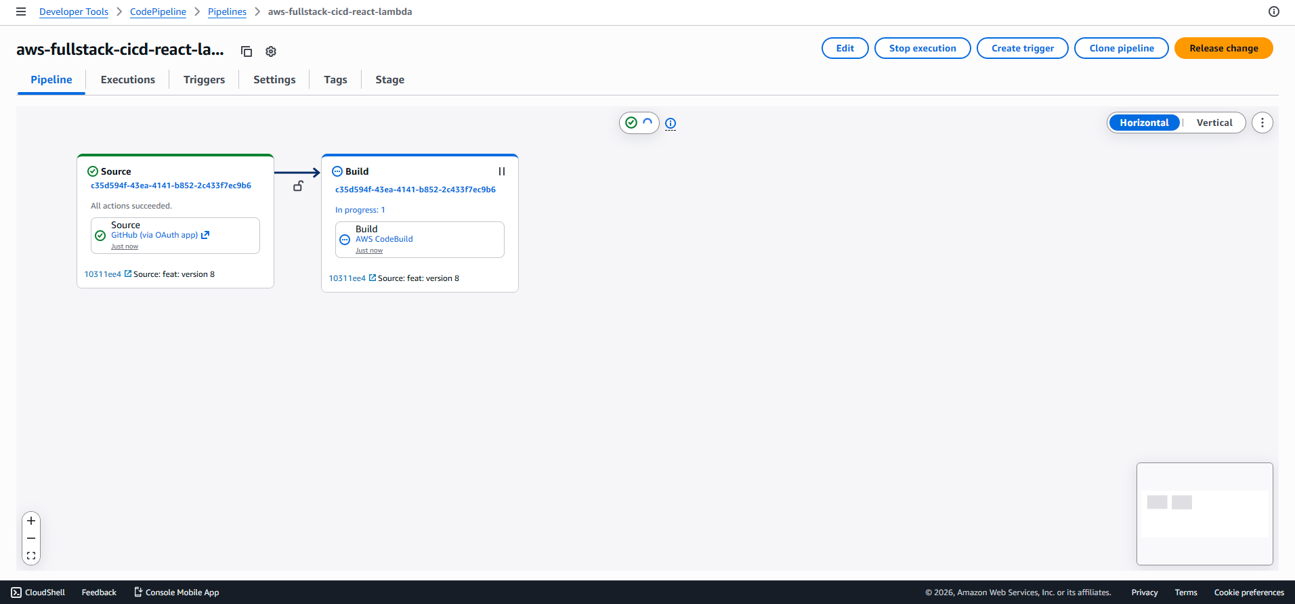Open commit external link icon in Source stage
The height and width of the screenshot is (604, 1295).
point(128,274)
